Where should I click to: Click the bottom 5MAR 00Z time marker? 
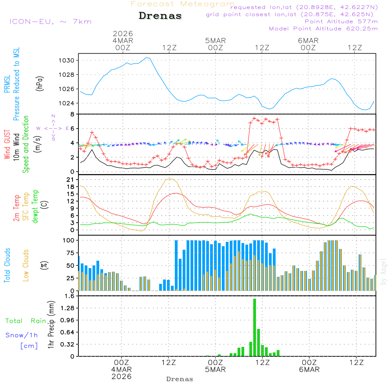click(x=215, y=366)
